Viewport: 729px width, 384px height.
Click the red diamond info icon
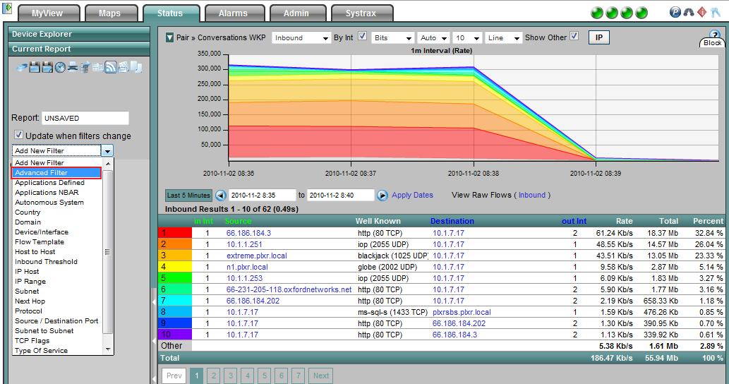point(702,13)
